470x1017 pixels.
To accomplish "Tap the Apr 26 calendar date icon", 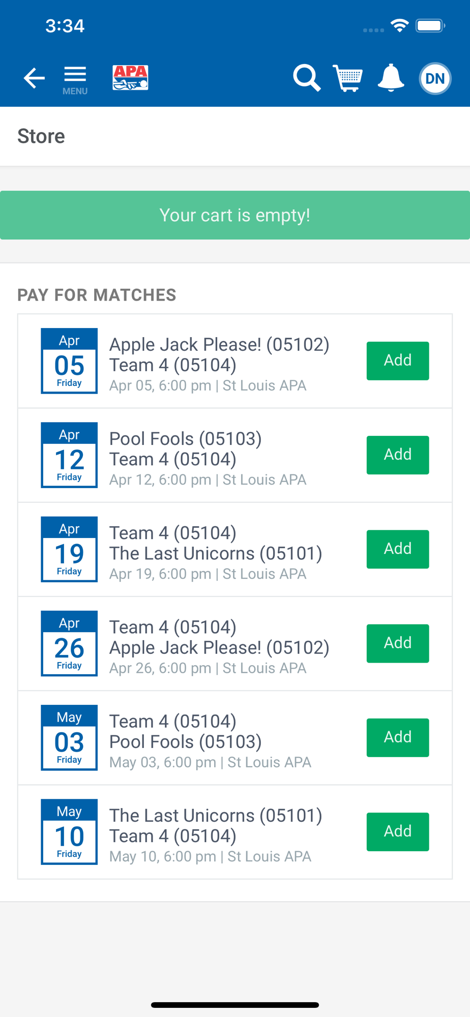I will coord(69,643).
